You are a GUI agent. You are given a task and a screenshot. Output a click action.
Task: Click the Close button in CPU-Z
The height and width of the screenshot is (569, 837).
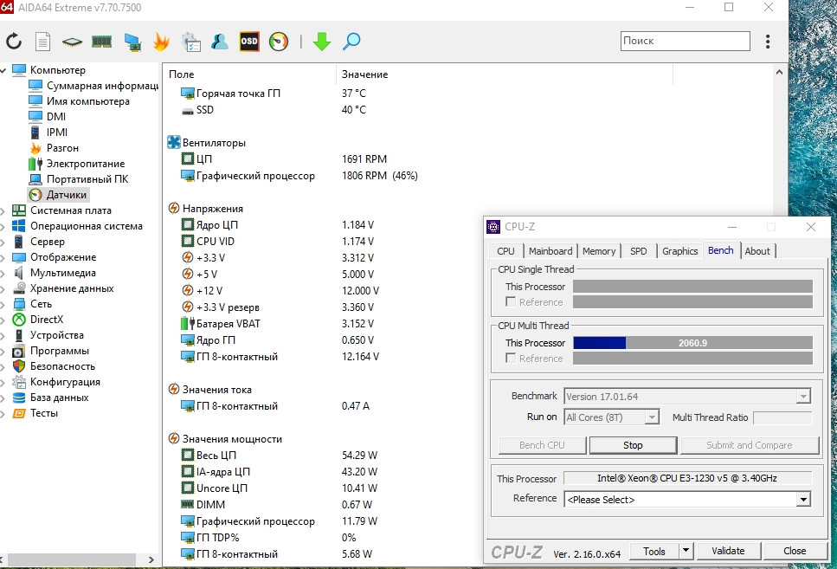point(795,551)
